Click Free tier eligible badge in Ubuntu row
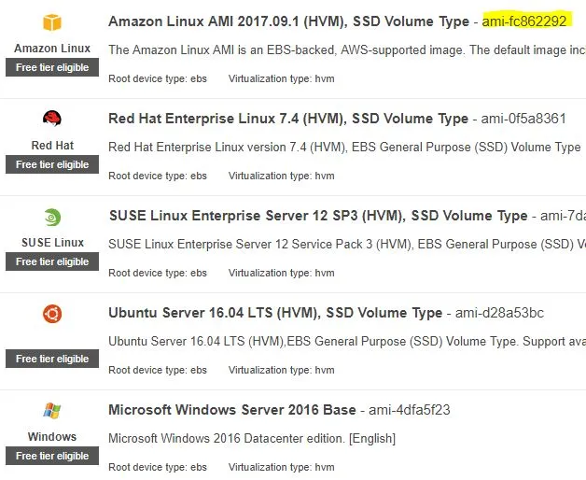586x480 pixels. point(52,359)
